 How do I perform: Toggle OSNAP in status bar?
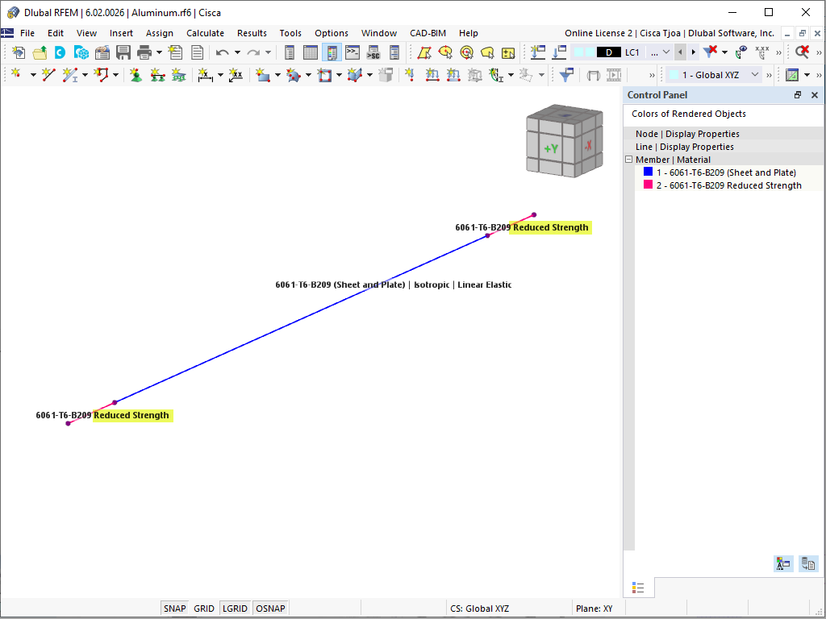tap(270, 608)
